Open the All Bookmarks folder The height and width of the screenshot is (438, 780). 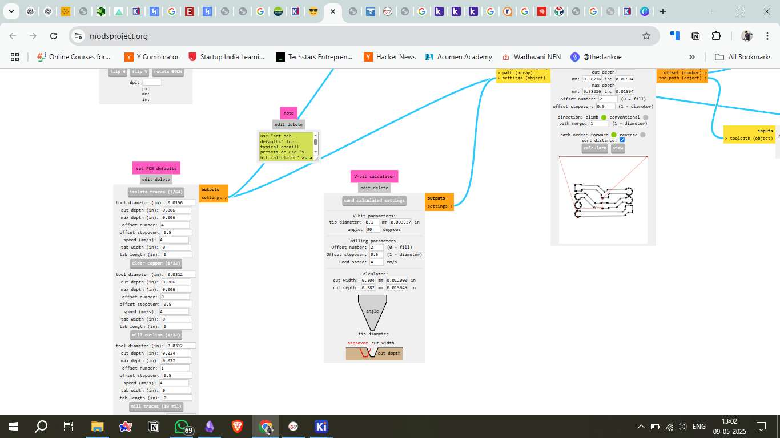[x=743, y=57]
